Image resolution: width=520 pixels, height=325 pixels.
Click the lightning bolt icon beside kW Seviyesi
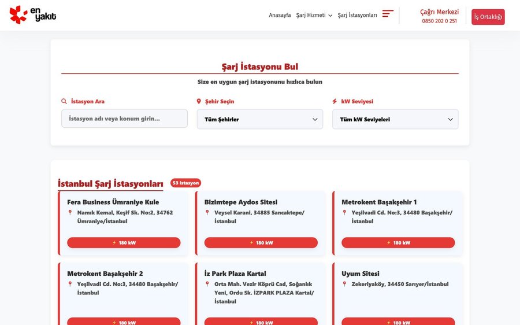click(x=335, y=101)
